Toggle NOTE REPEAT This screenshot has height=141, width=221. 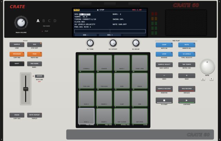(x=35, y=115)
